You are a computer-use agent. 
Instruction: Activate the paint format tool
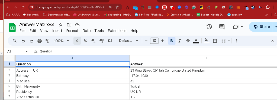[47, 41]
